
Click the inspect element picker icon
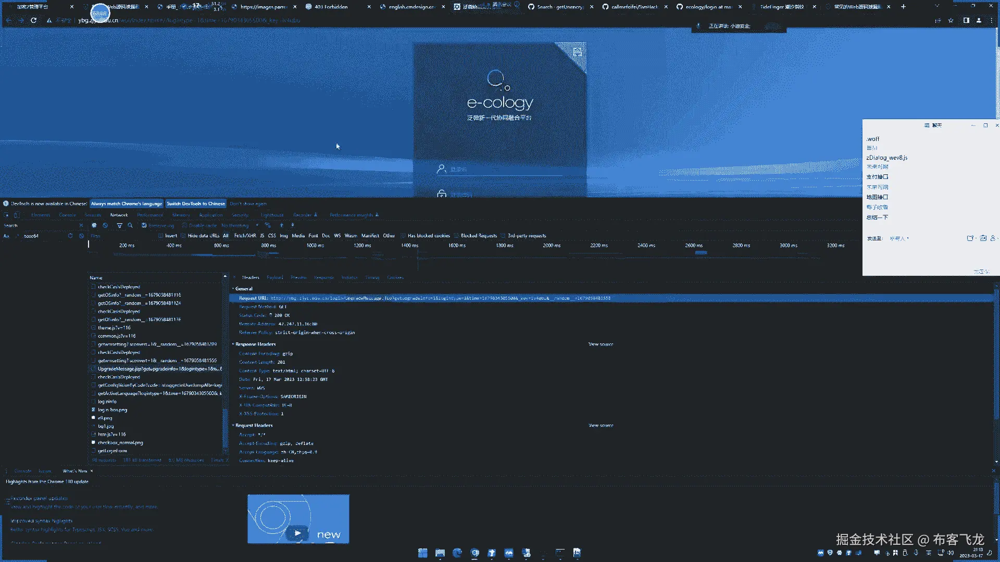point(7,215)
